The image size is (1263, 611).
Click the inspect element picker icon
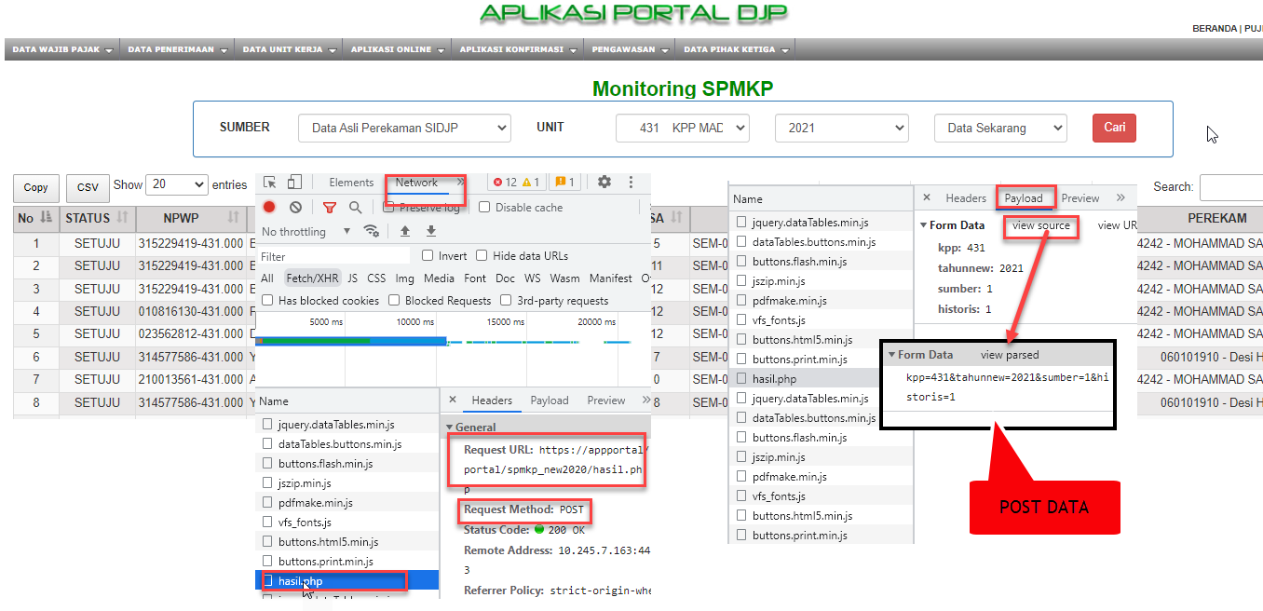tap(269, 183)
